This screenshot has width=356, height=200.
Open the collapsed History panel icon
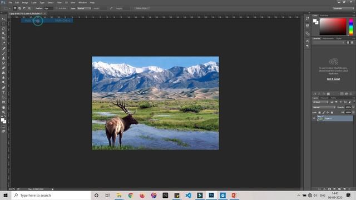coord(308,18)
